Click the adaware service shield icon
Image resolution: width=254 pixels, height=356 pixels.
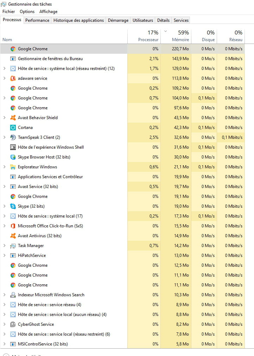[13, 78]
